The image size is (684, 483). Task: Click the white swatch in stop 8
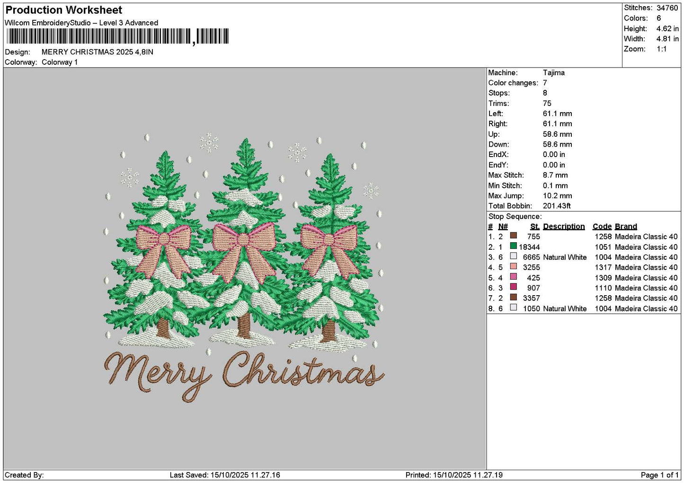513,307
